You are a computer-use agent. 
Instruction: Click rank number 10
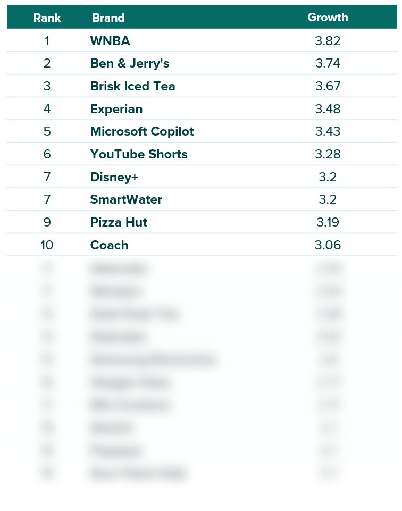coord(47,245)
